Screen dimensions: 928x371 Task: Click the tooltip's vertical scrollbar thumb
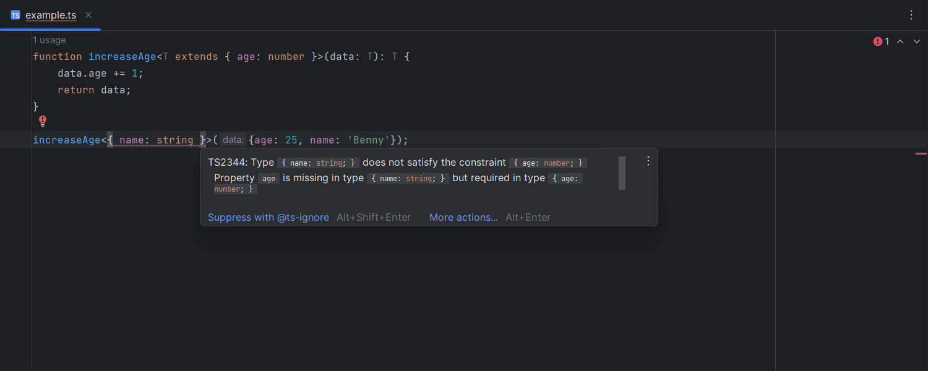tap(622, 173)
